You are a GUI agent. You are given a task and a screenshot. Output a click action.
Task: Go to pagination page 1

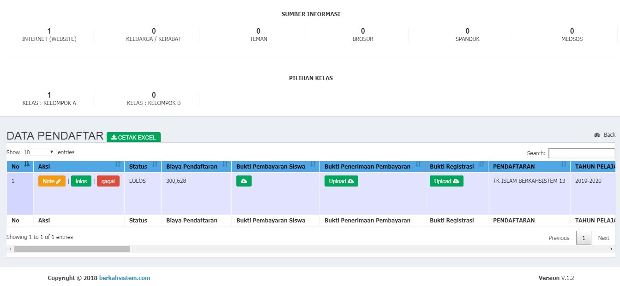coord(584,238)
